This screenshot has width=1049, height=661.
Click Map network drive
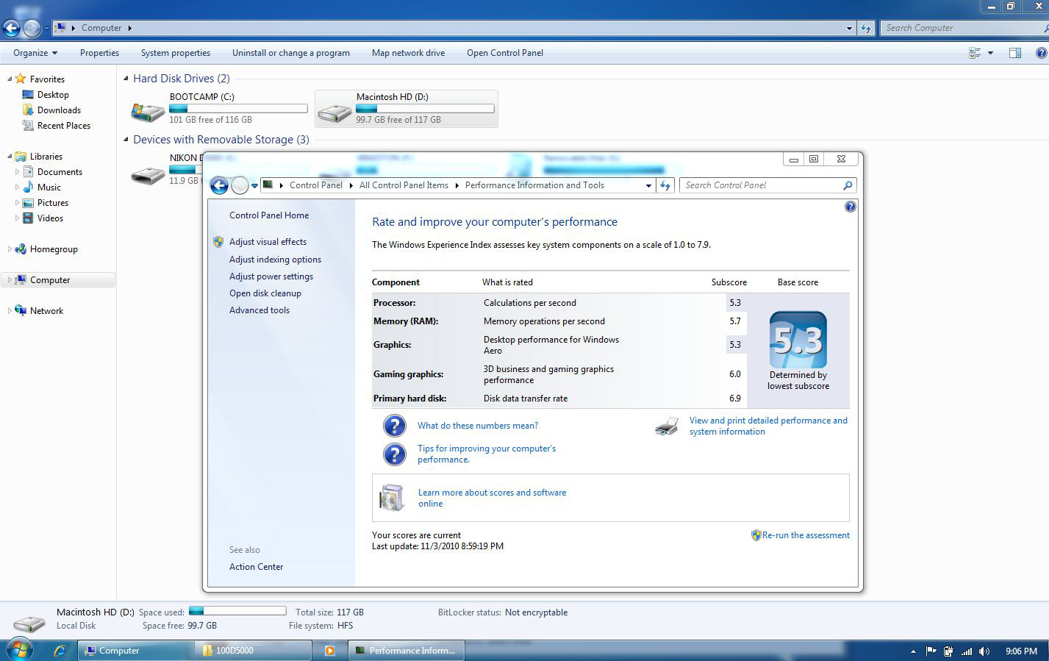408,53
